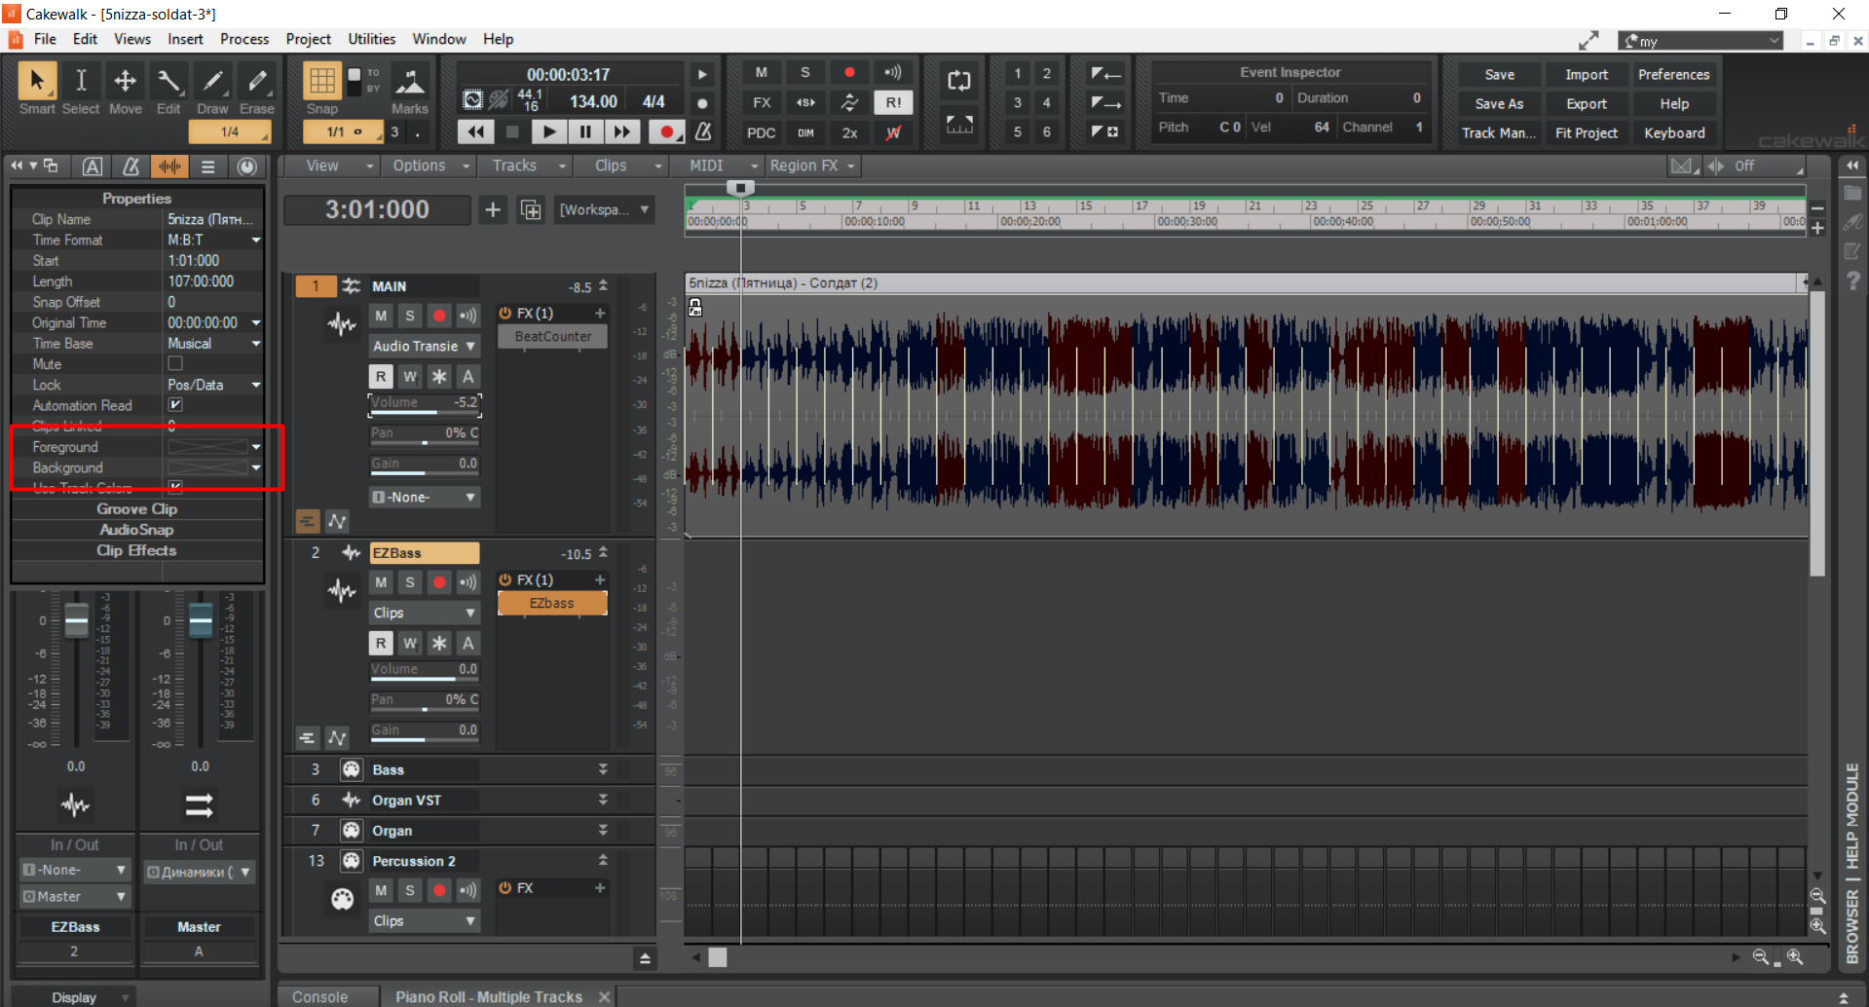Open Track view Clips menu
Screen dimensions: 1869x1007
coord(623,166)
